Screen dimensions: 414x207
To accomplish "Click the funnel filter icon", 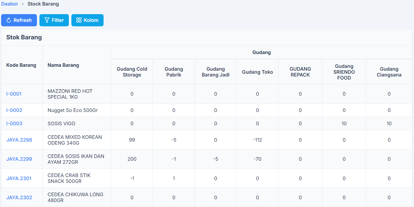I will (47, 20).
